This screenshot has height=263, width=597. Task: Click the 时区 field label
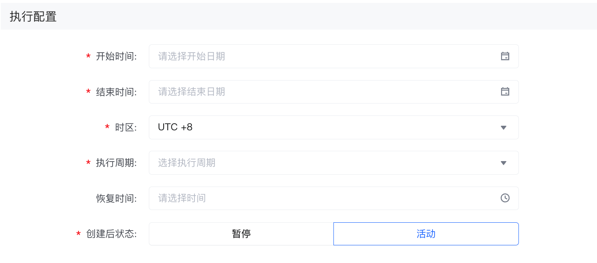pyautogui.click(x=125, y=127)
